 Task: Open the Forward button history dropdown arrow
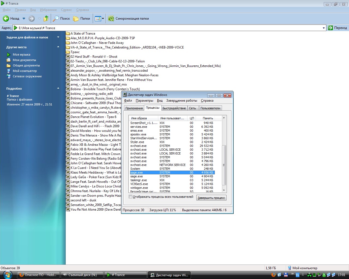coord(39,19)
